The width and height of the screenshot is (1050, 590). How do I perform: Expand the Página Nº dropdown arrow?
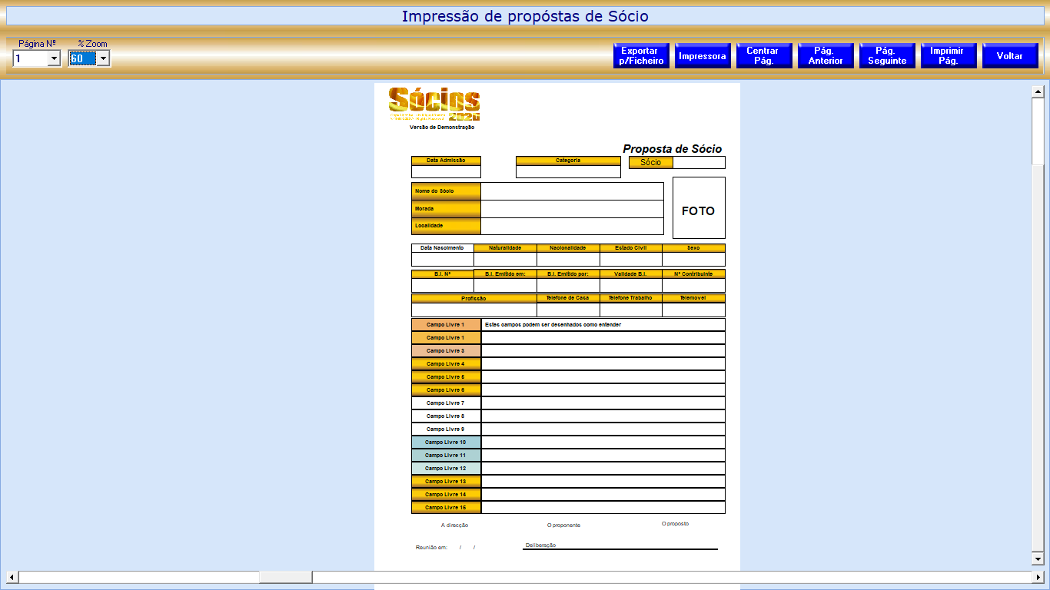54,59
